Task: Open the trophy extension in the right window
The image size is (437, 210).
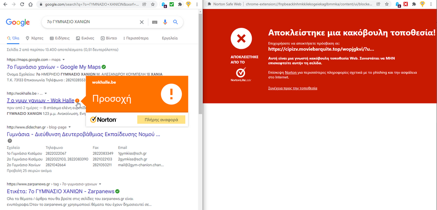Action: pos(423,4)
